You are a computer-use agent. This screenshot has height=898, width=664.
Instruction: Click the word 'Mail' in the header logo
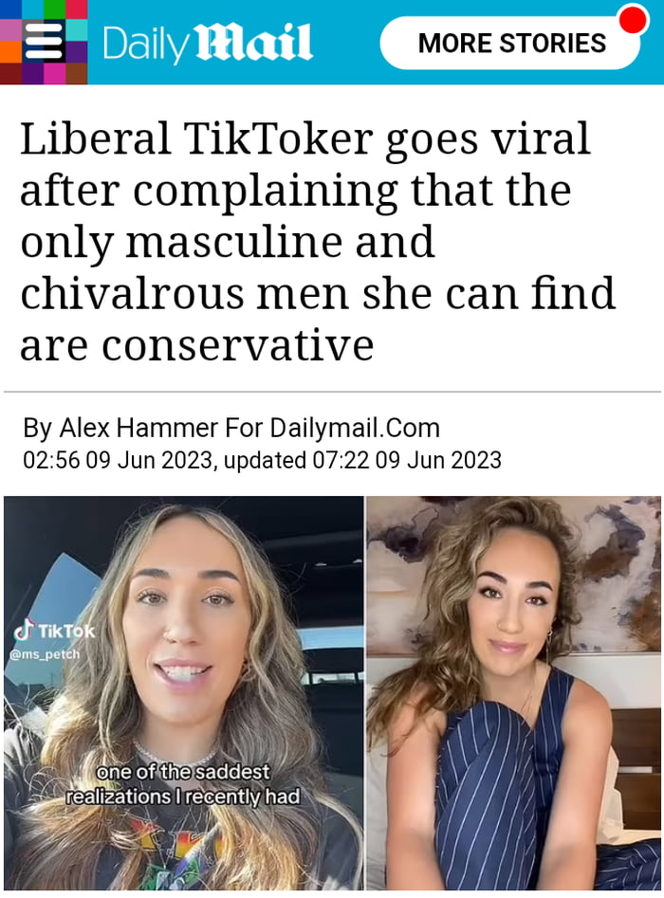(254, 42)
